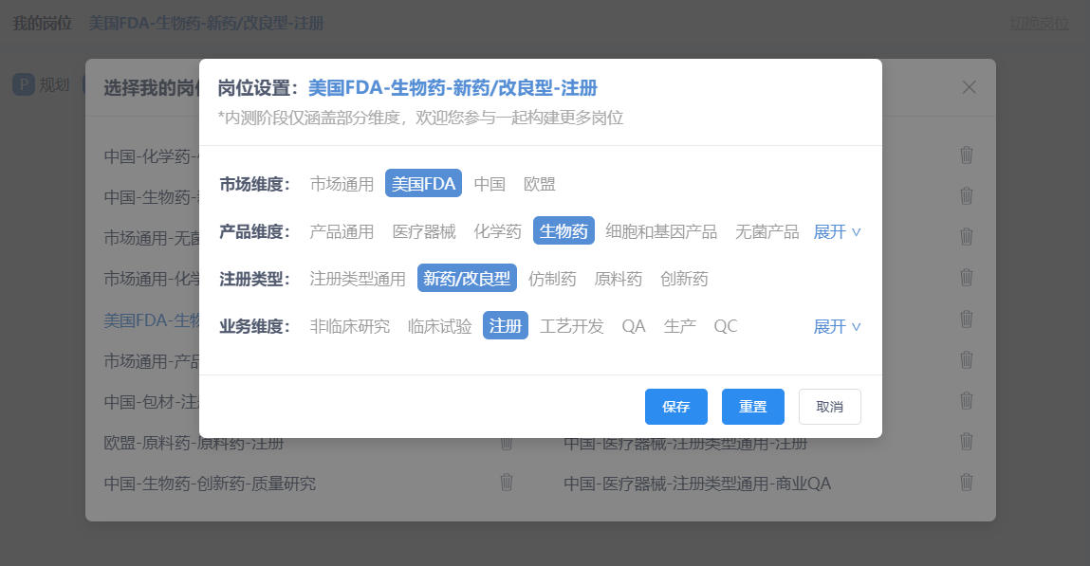The image size is (1090, 566).
Task: Cancel the dialog with 取消
Action: pos(829,407)
